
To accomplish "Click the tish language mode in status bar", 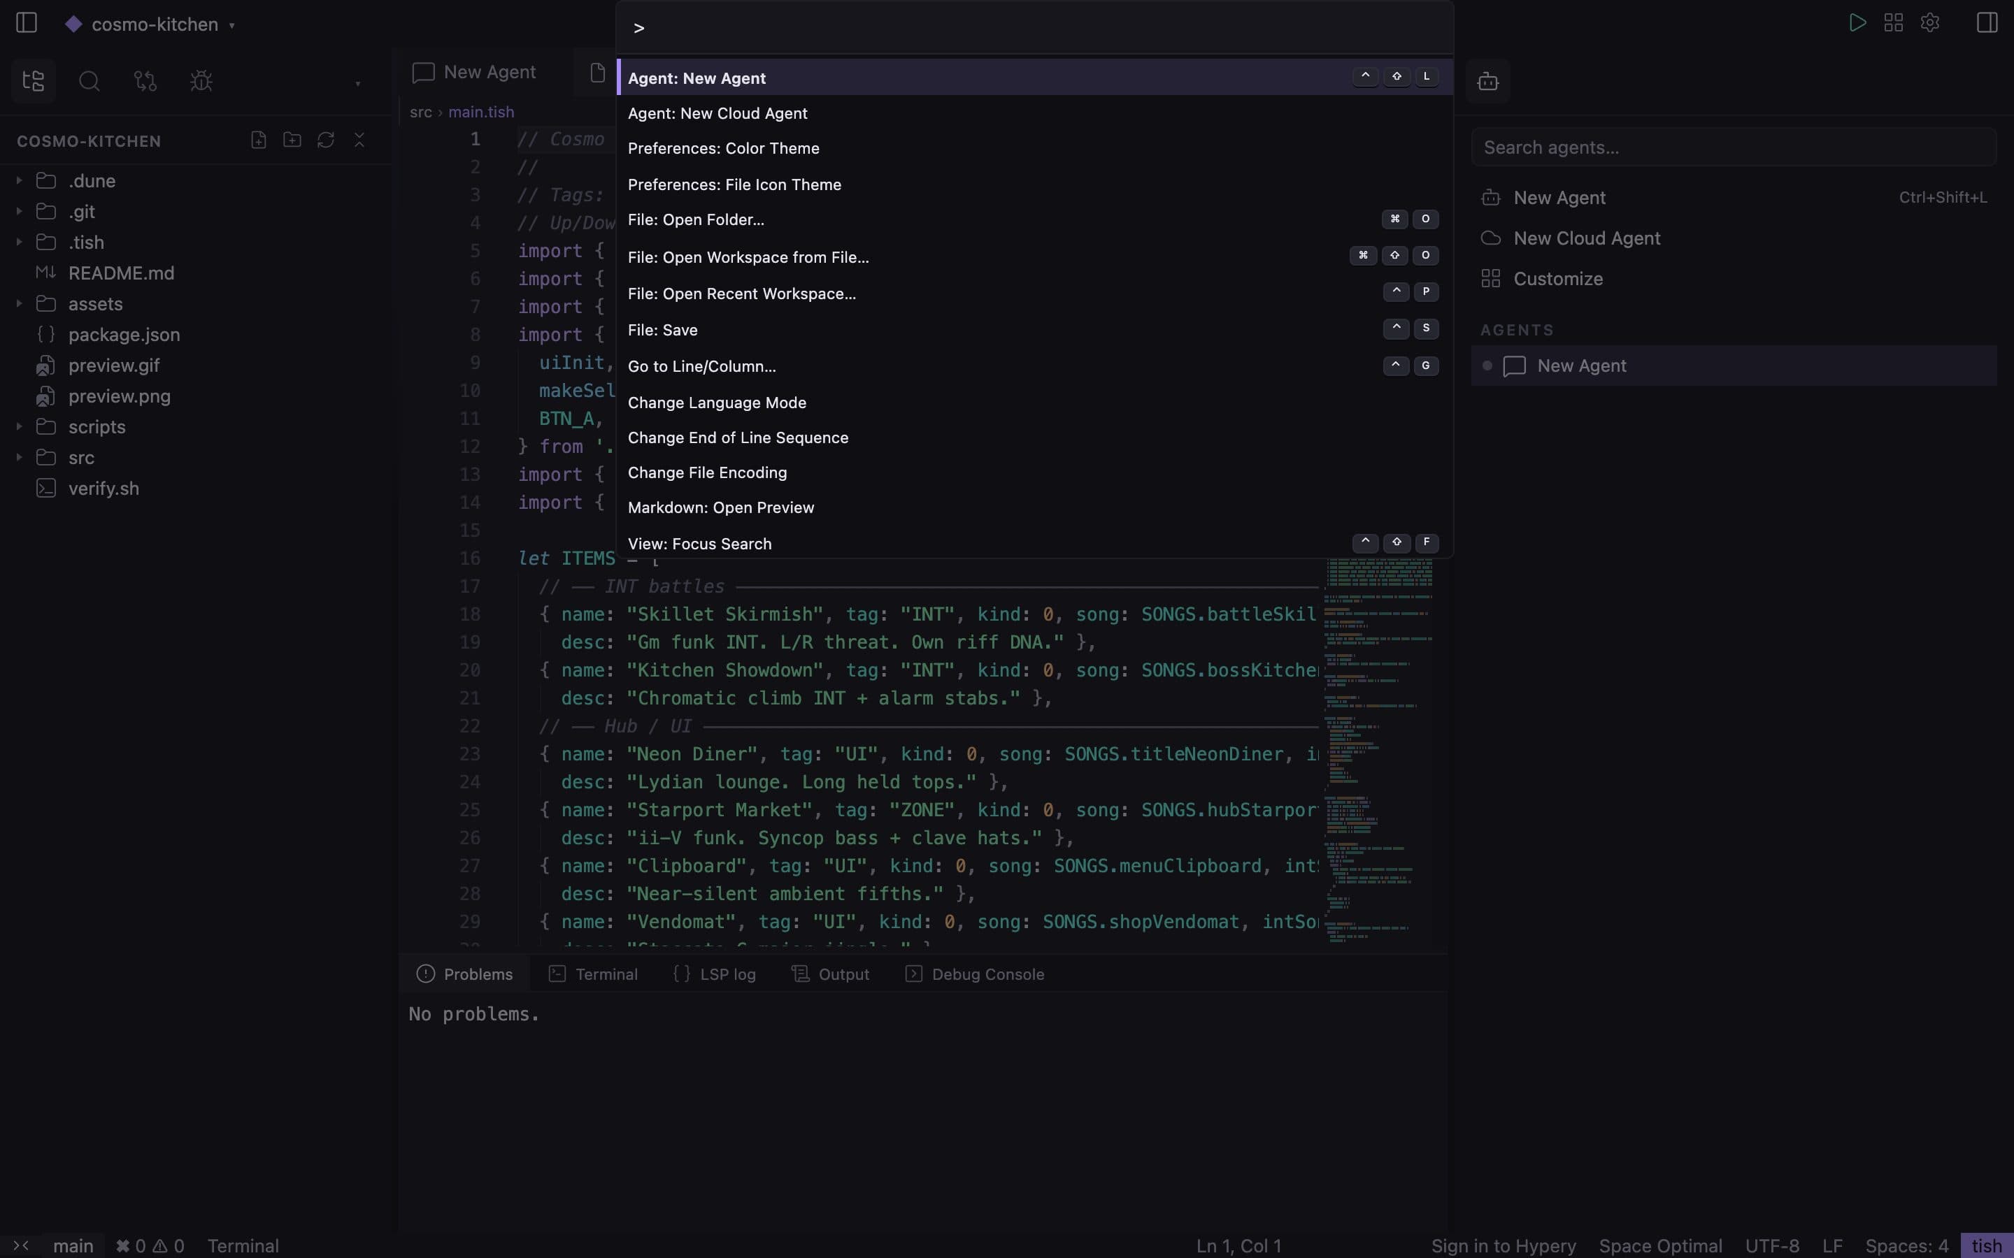I will (x=1987, y=1245).
